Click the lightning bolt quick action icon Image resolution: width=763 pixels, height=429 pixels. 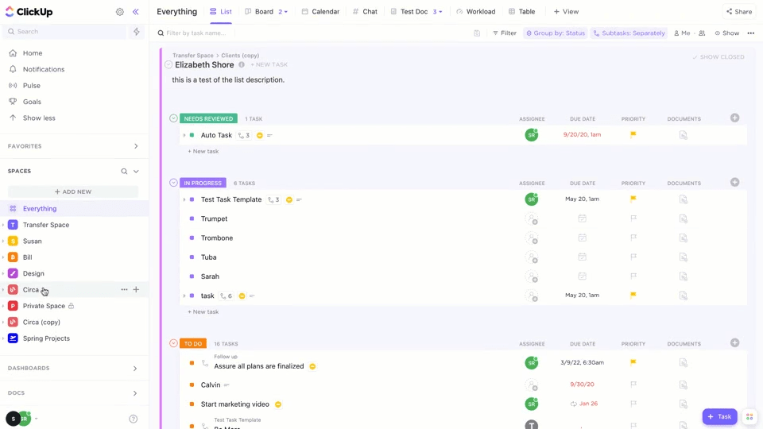pyautogui.click(x=136, y=32)
